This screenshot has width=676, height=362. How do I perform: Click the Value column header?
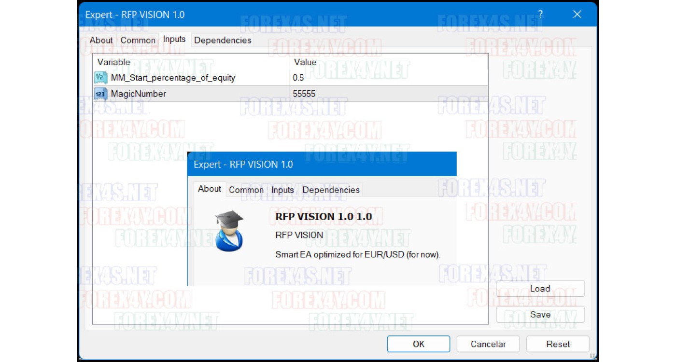305,62
